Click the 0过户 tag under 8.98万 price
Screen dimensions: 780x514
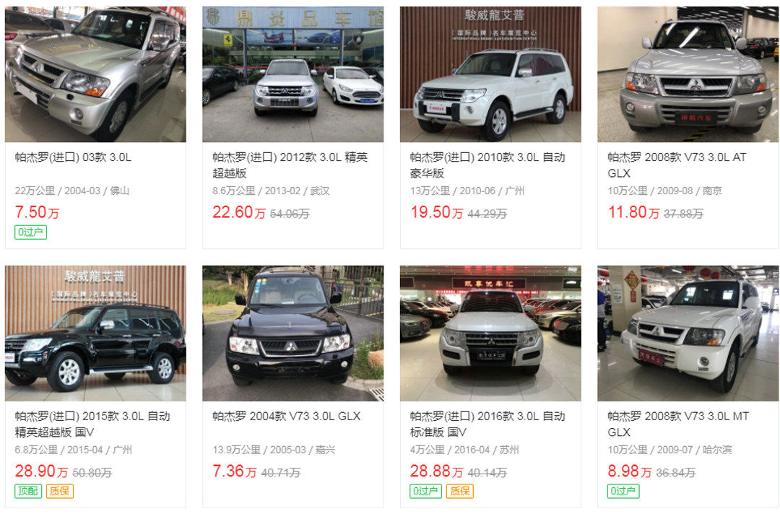[623, 491]
